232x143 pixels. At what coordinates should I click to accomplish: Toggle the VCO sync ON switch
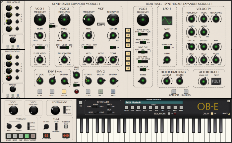[x=52, y=26]
